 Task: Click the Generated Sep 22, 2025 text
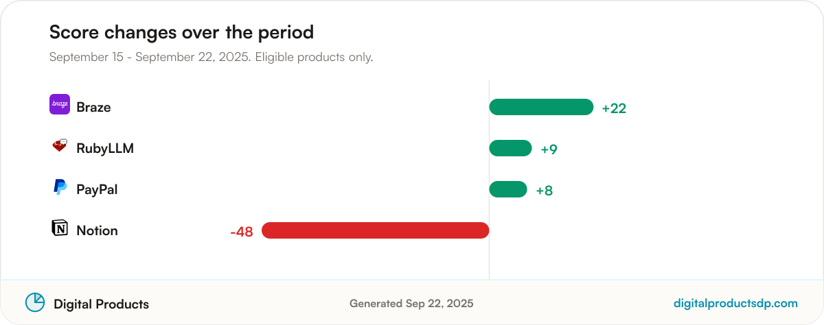[411, 303]
